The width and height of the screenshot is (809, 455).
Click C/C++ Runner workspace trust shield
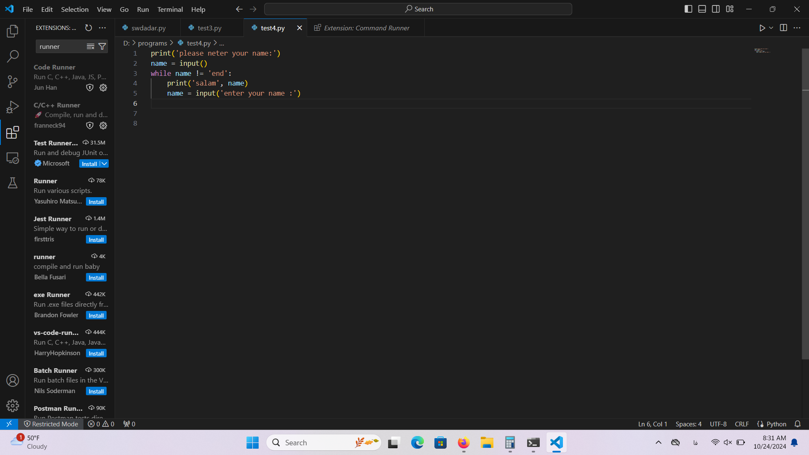pyautogui.click(x=90, y=126)
